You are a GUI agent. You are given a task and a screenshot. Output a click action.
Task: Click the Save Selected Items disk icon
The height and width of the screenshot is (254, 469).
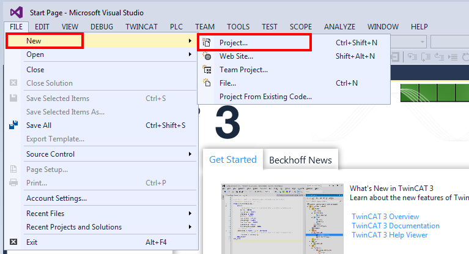pos(13,98)
